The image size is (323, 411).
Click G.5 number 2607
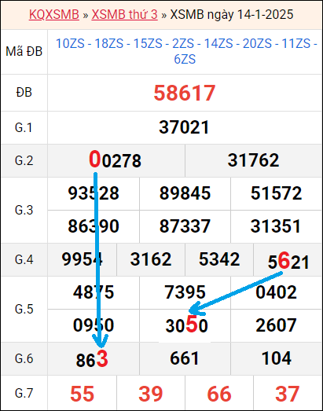276,325
